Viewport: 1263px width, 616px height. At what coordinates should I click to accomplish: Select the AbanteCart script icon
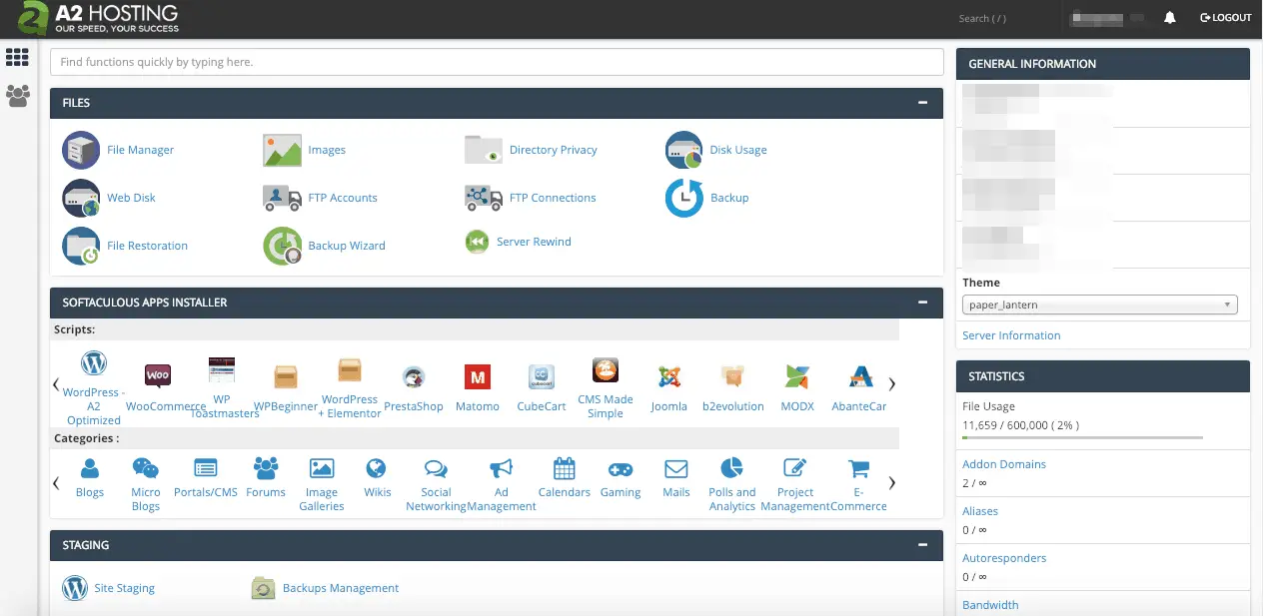pyautogui.click(x=860, y=376)
